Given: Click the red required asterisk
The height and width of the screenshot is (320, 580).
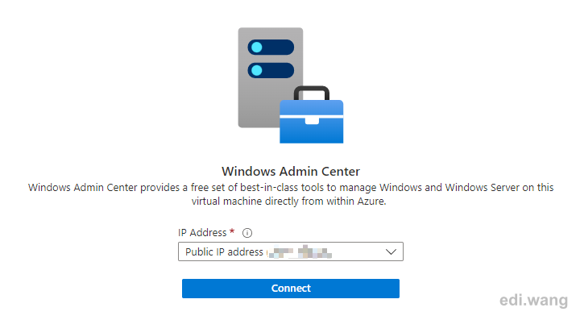Looking at the screenshot, I should [x=232, y=231].
